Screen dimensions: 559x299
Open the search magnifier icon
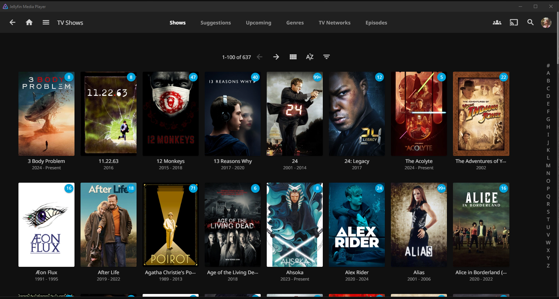[x=530, y=22]
